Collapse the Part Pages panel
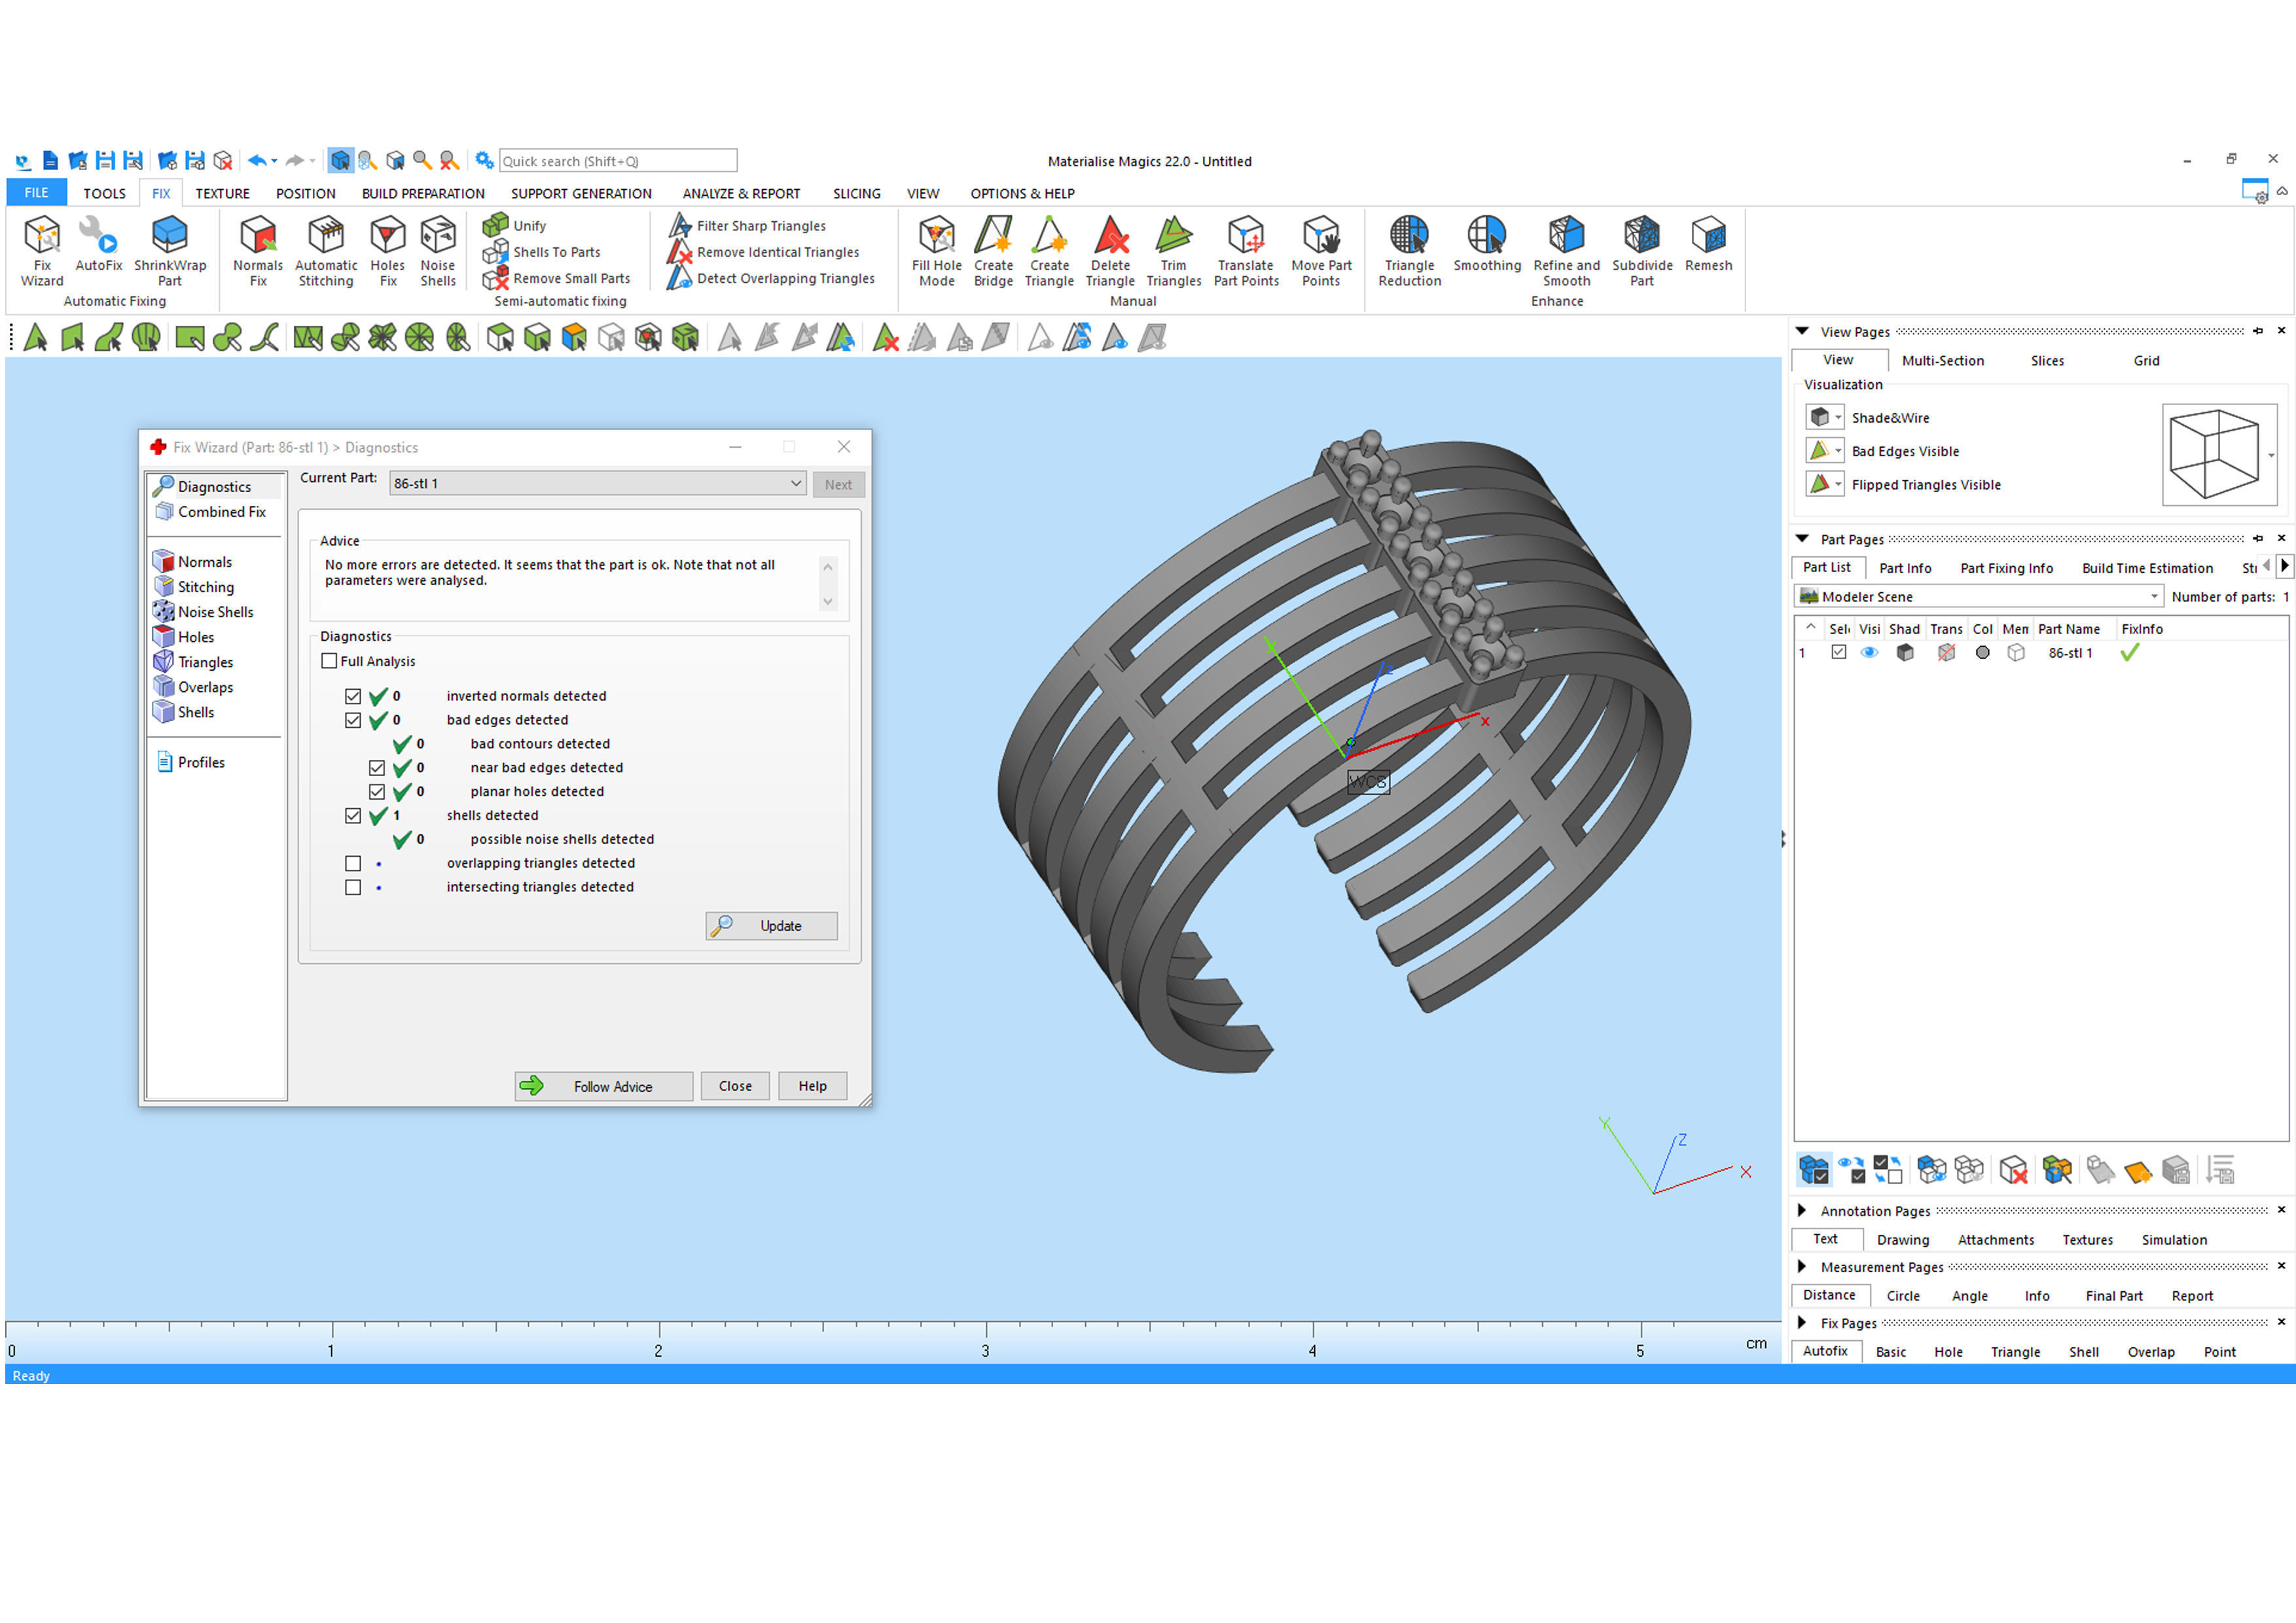This screenshot has width=2296, height=1623. coord(1802,538)
